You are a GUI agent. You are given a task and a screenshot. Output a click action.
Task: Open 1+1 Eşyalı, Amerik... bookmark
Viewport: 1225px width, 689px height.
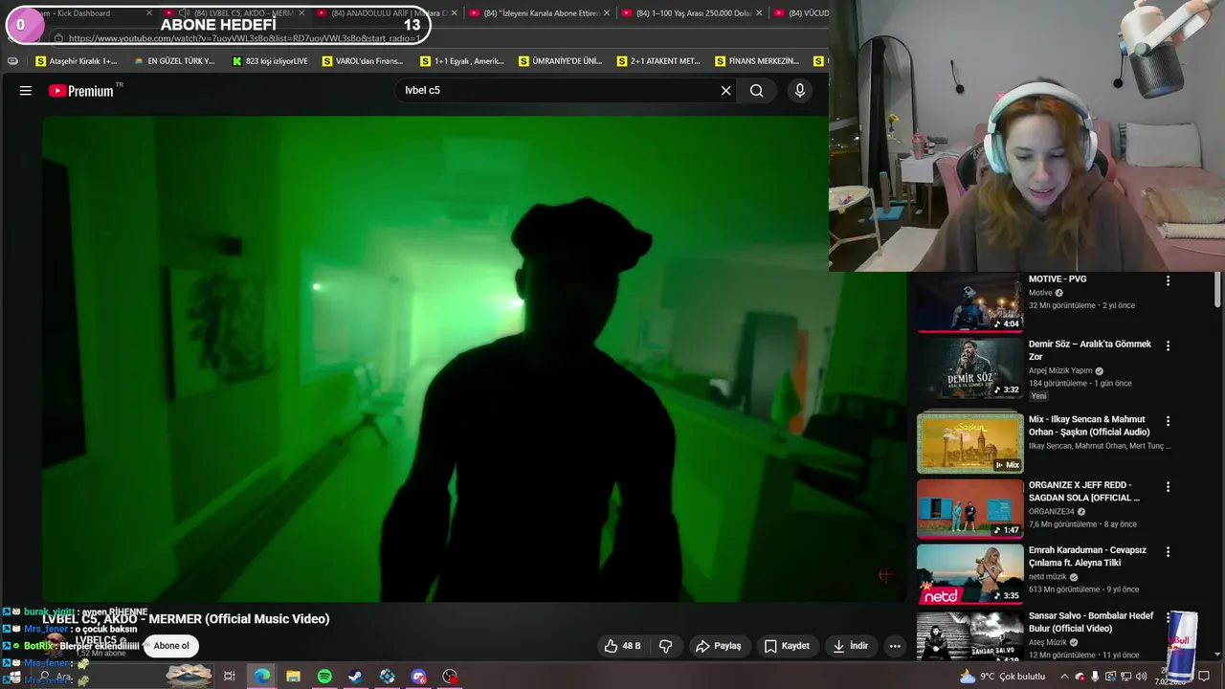tap(461, 61)
